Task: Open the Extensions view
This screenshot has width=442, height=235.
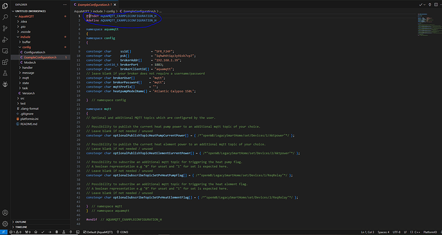Action: (5, 62)
